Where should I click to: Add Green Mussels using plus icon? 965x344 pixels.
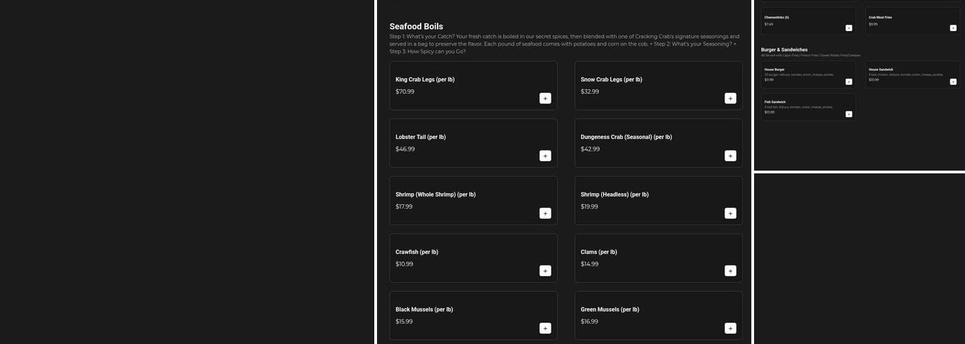730,328
